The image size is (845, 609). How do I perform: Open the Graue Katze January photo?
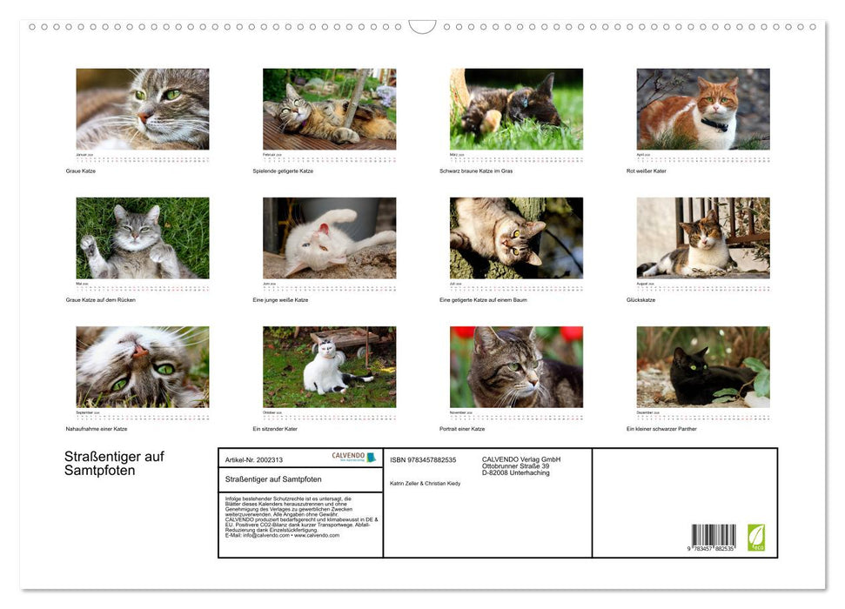tap(143, 110)
